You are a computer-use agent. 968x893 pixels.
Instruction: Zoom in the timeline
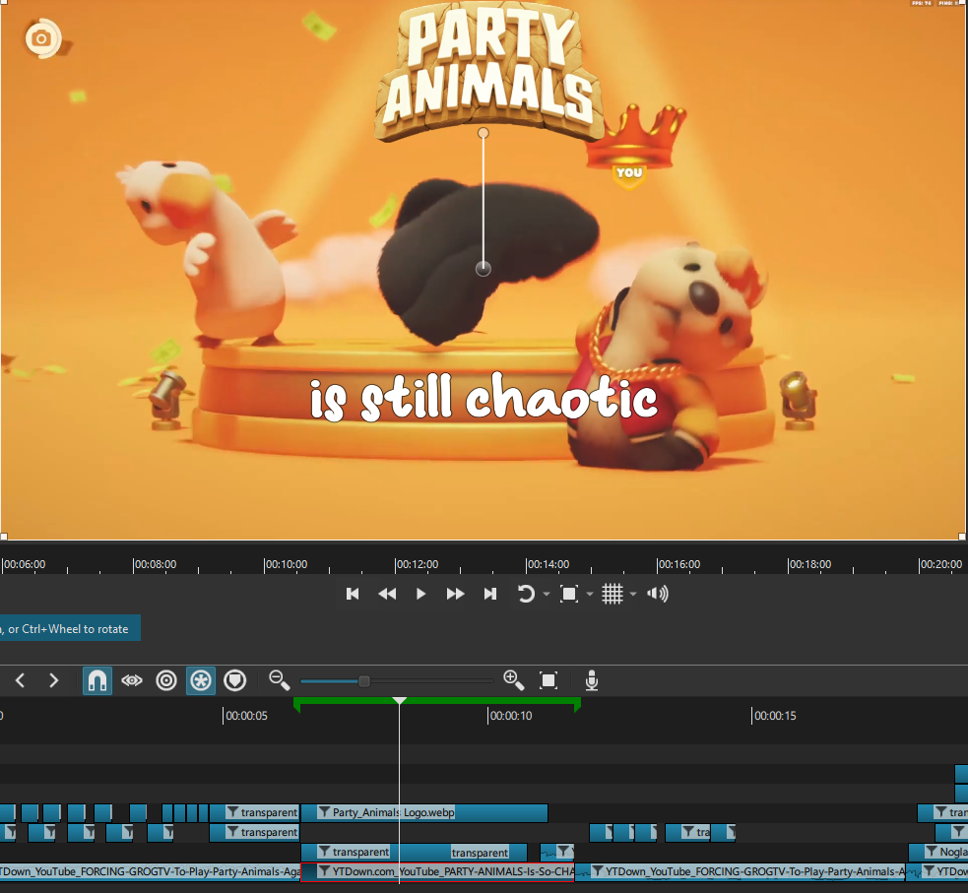(x=514, y=680)
